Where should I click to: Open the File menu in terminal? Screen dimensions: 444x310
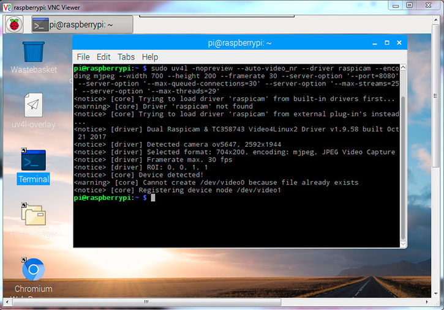83,57
